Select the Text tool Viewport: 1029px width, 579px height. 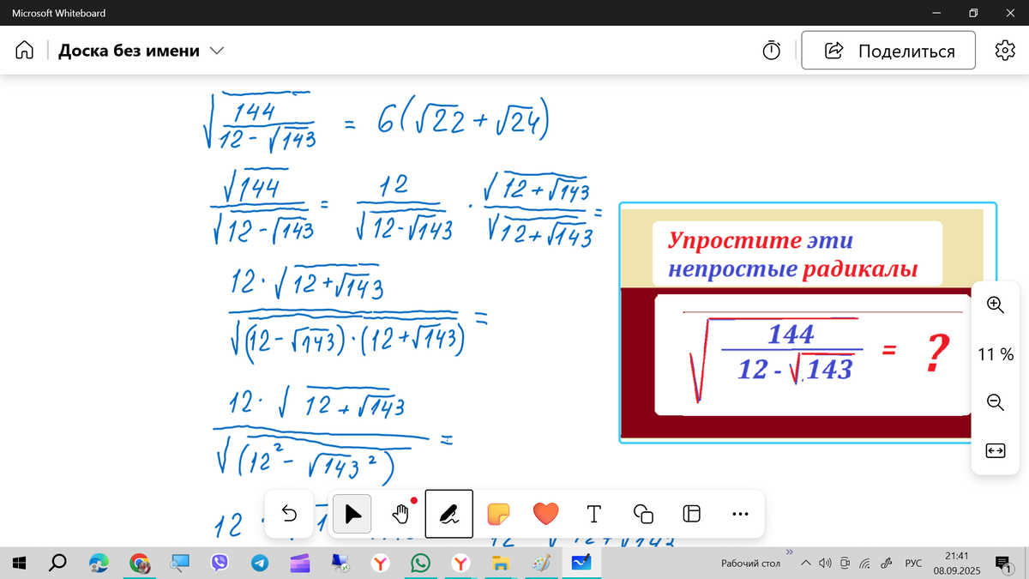pyautogui.click(x=593, y=513)
